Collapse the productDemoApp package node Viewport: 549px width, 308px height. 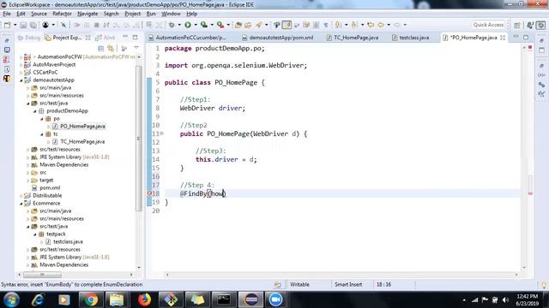(x=34, y=110)
